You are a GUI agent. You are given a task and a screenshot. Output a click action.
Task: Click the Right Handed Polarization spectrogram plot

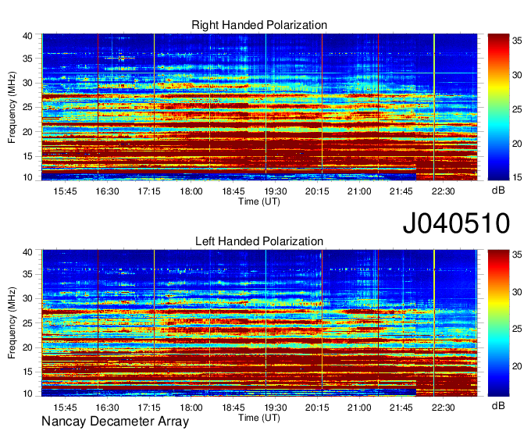click(259, 107)
